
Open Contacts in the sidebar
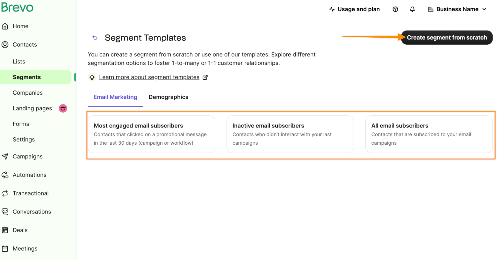[x=25, y=45]
